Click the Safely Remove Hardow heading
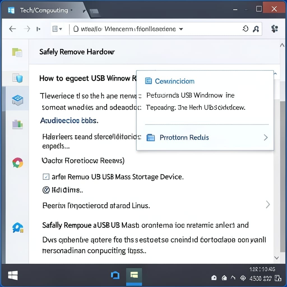Image resolution: width=287 pixels, height=287 pixels. click(77, 52)
